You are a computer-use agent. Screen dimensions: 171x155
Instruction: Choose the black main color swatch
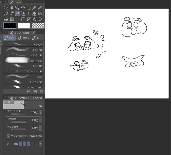(10, 25)
